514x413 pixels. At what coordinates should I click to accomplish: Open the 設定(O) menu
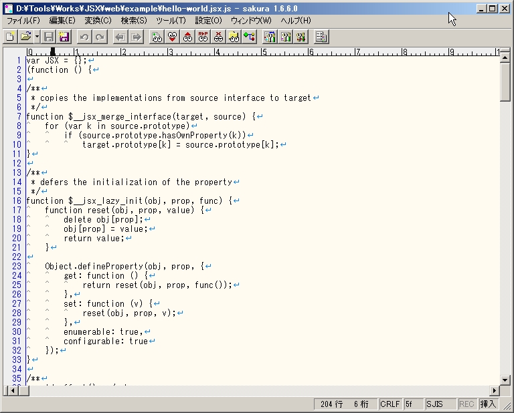click(209, 21)
